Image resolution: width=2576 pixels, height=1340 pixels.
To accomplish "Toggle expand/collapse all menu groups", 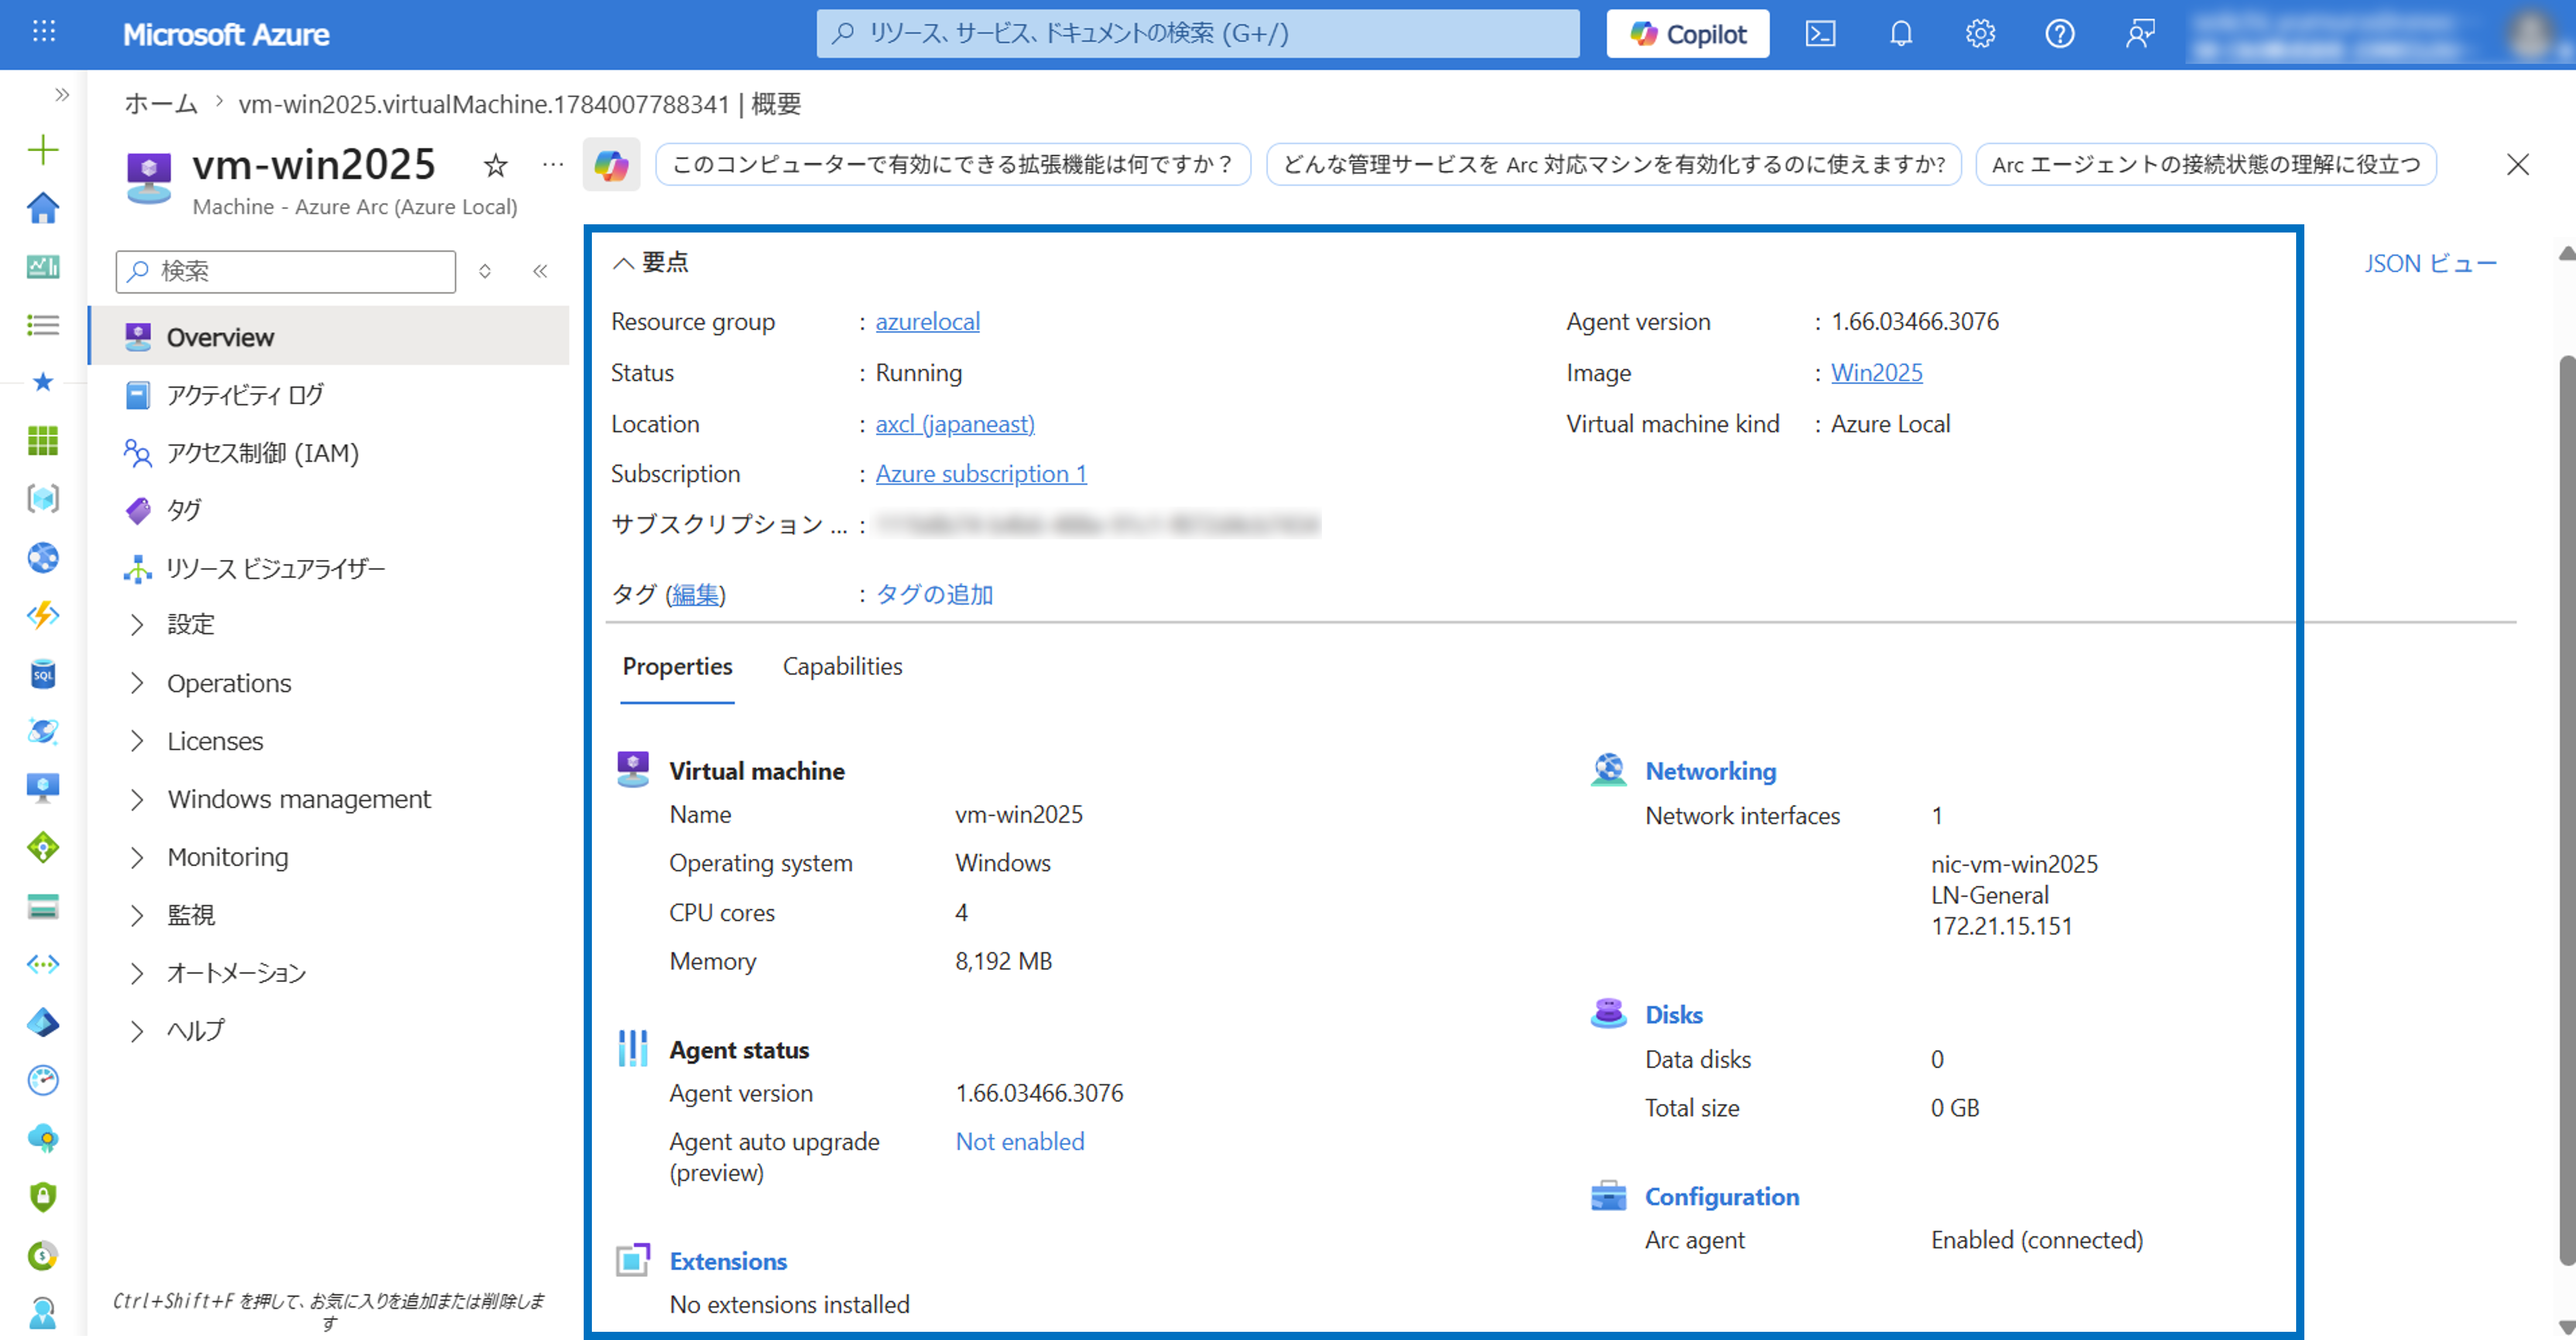I will [485, 271].
